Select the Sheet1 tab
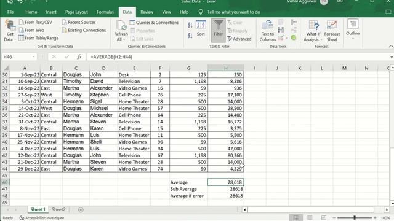The height and width of the screenshot is (221, 394). click(x=38, y=209)
